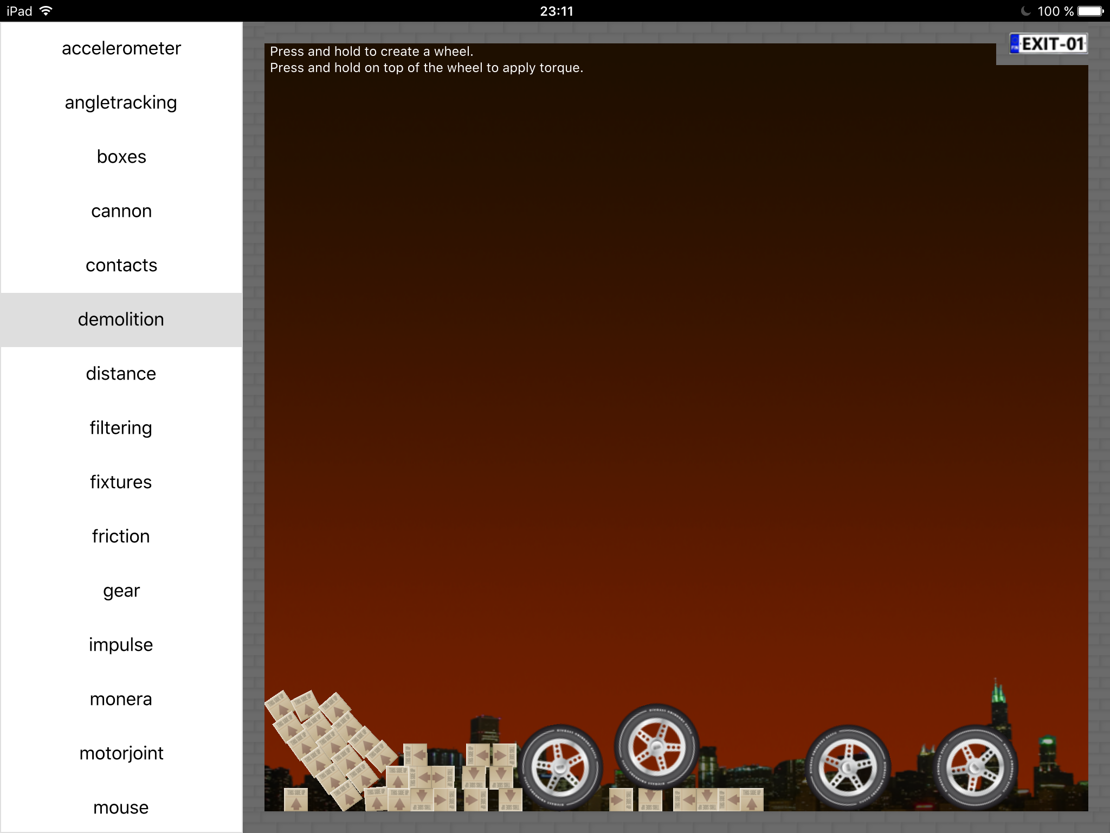Tap the EXIT-01 license plate button
The width and height of the screenshot is (1110, 833).
point(1048,44)
